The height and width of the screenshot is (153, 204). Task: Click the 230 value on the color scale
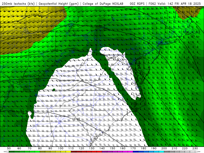(x=195, y=148)
